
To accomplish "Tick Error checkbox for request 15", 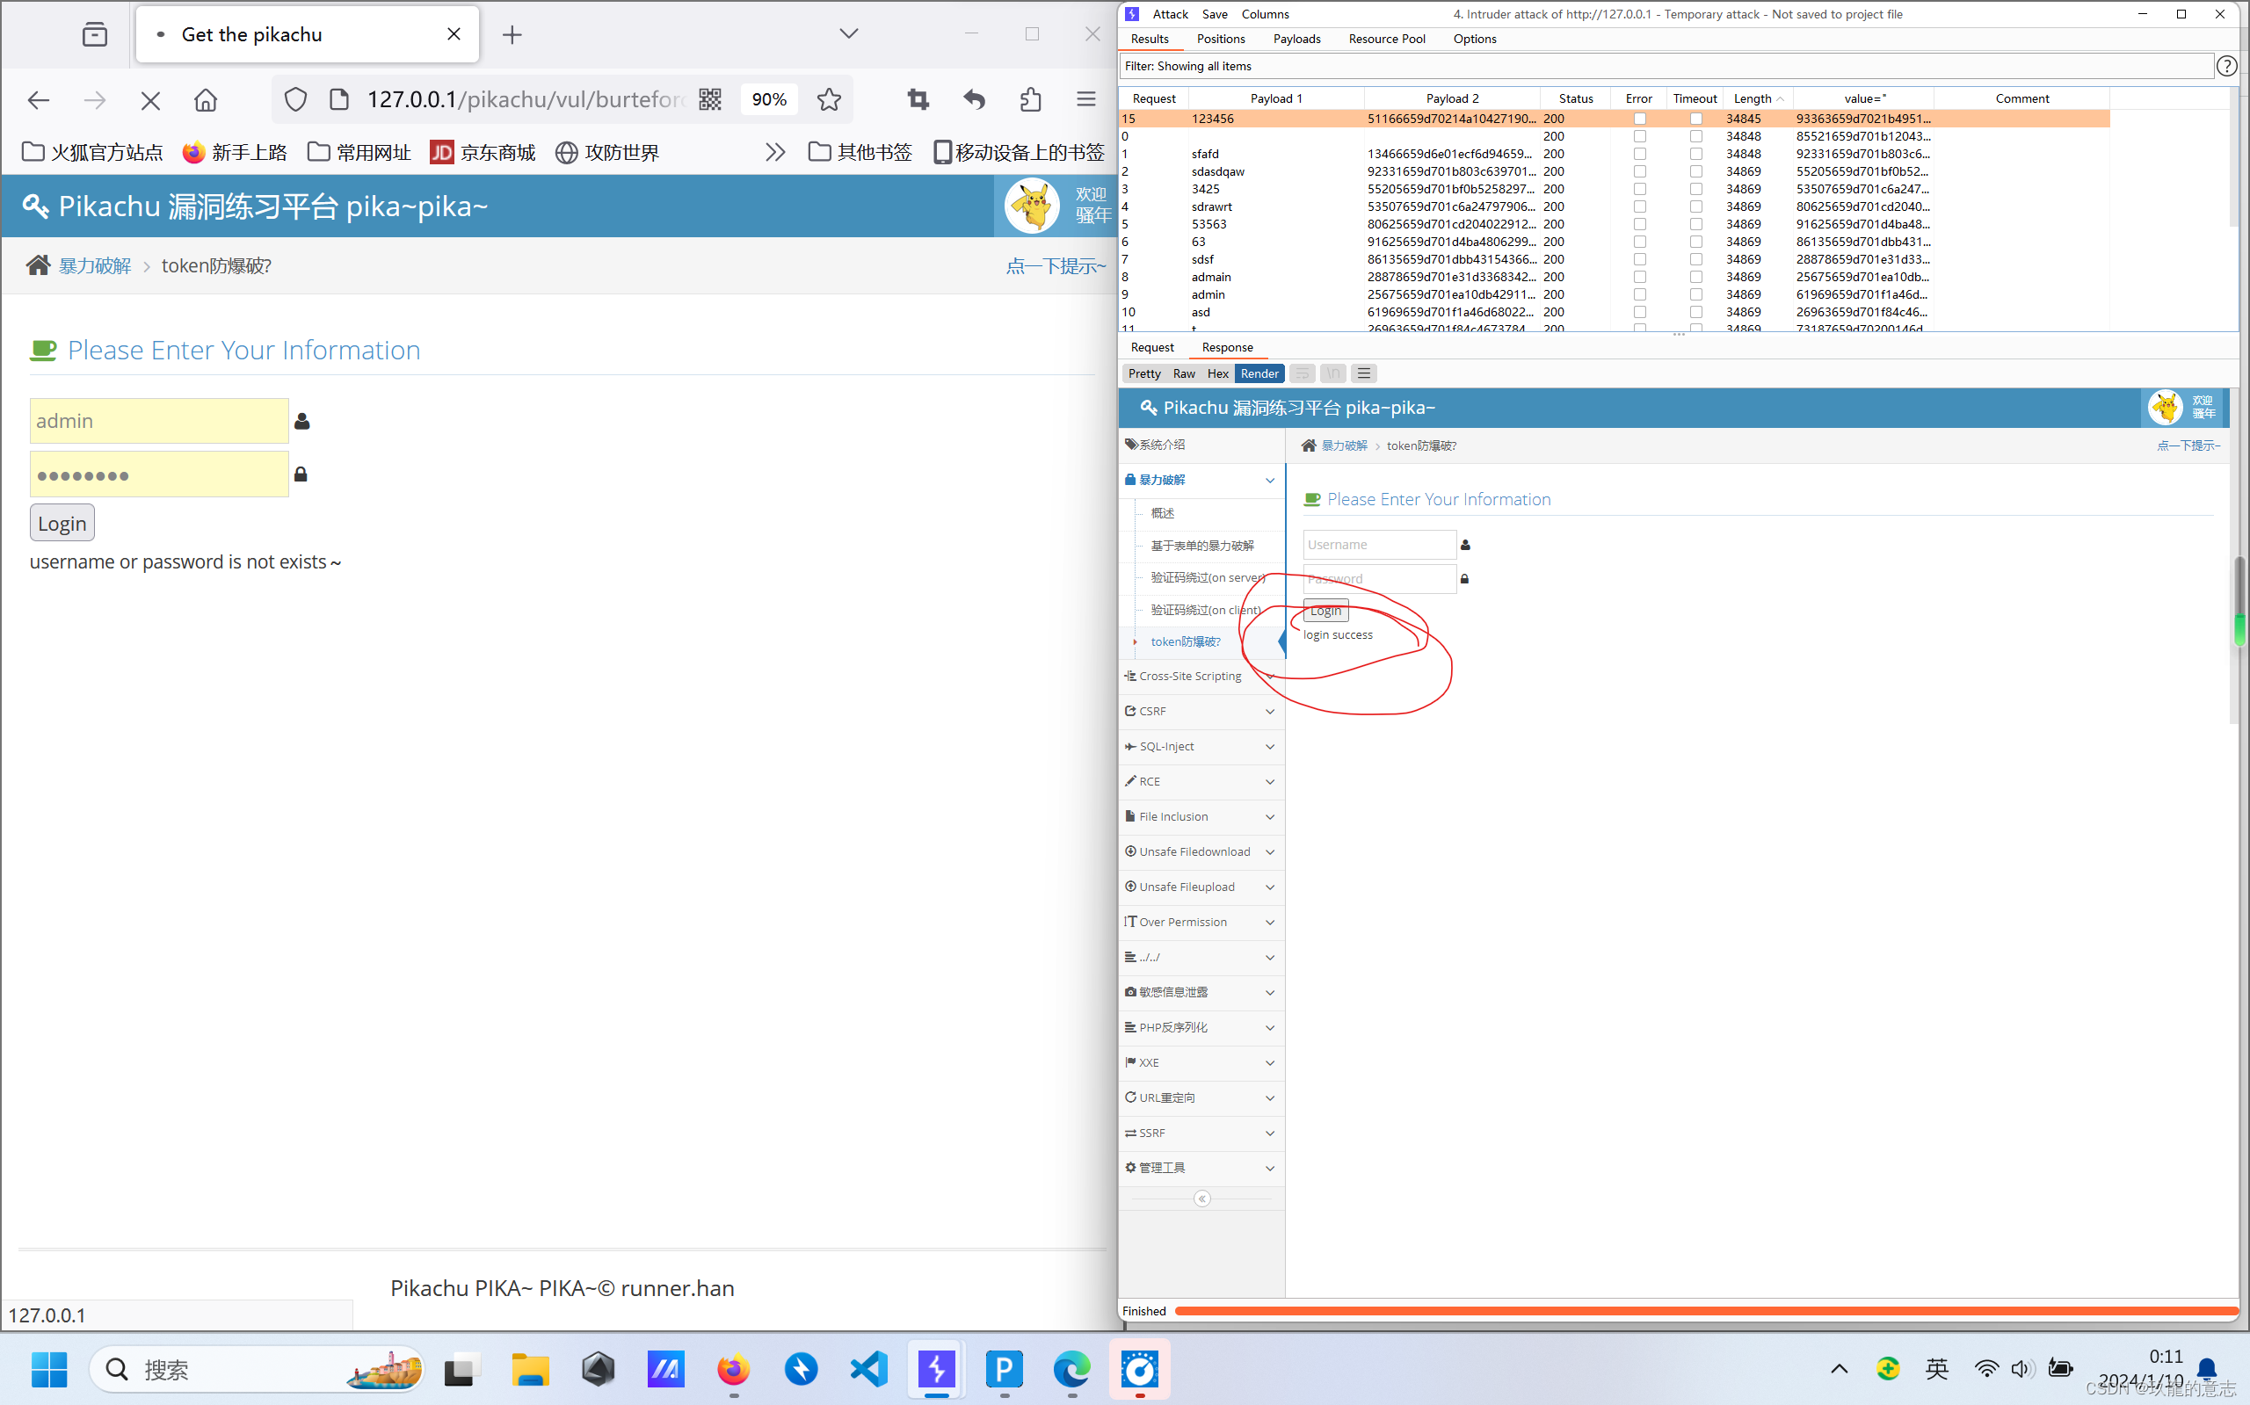I will point(1639,119).
